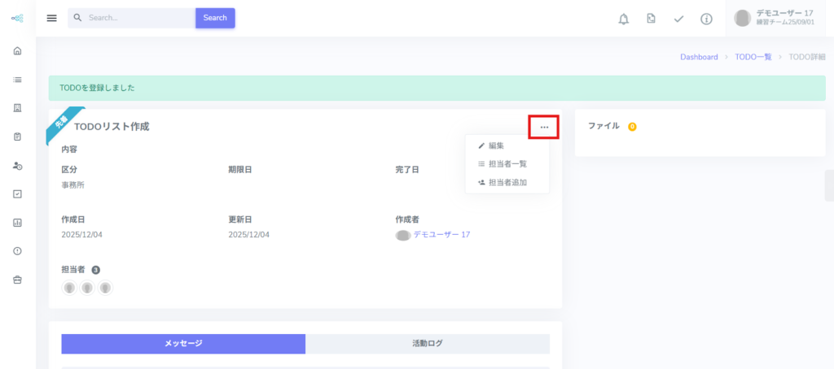The width and height of the screenshot is (834, 369).
Task: Click the checkmark icon in top bar
Action: pos(678,19)
